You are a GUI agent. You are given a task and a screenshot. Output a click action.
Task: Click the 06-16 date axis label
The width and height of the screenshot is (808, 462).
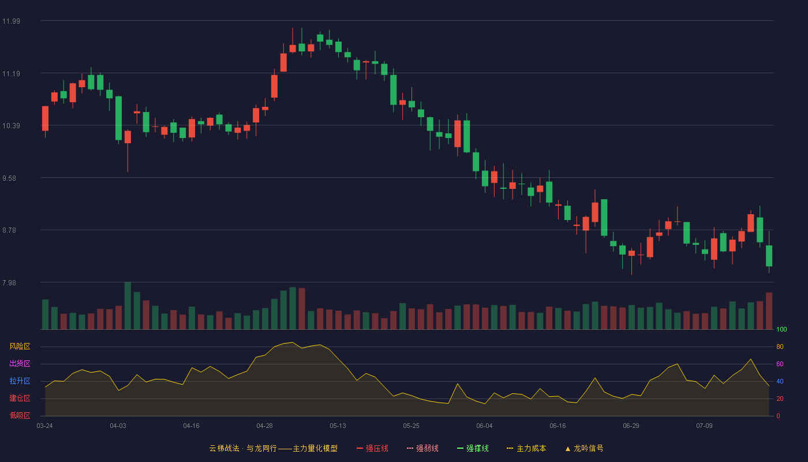coord(558,426)
